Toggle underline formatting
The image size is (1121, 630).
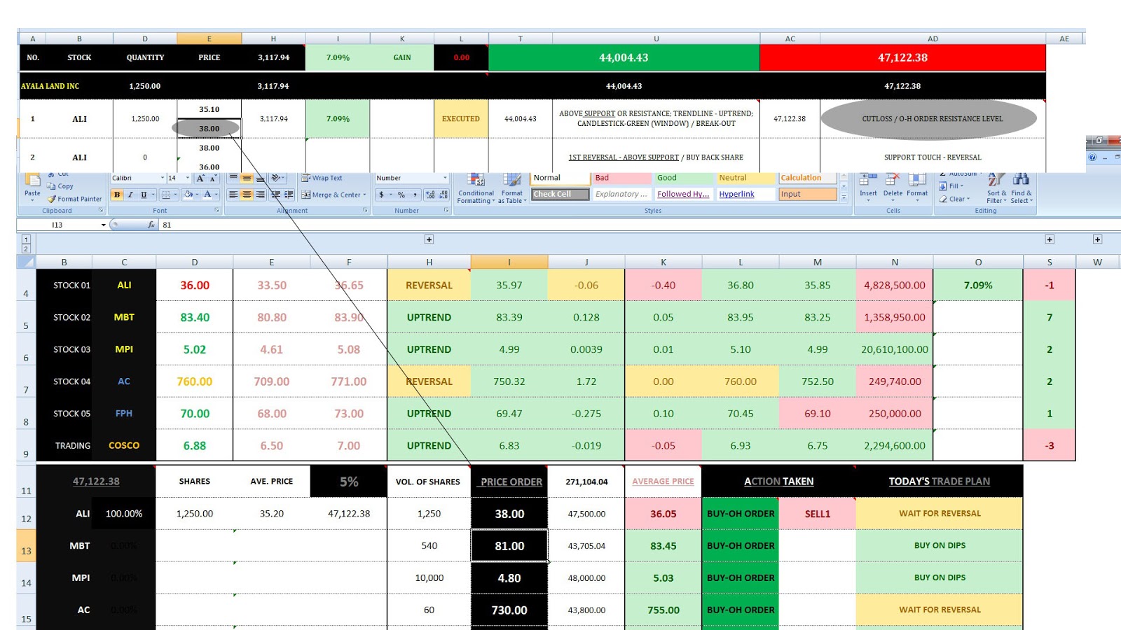142,195
